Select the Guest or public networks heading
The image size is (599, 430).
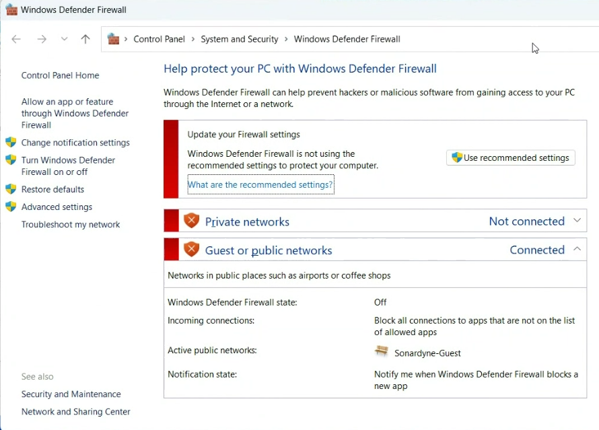pos(269,250)
